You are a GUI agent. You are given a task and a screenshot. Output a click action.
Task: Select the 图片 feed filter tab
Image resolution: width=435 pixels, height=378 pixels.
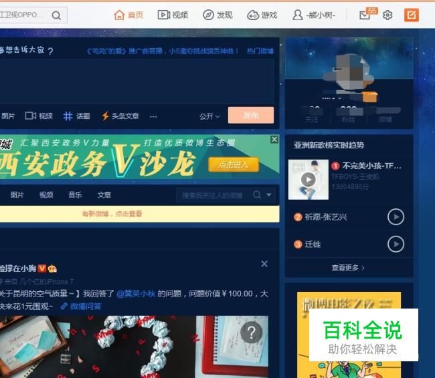(x=17, y=195)
